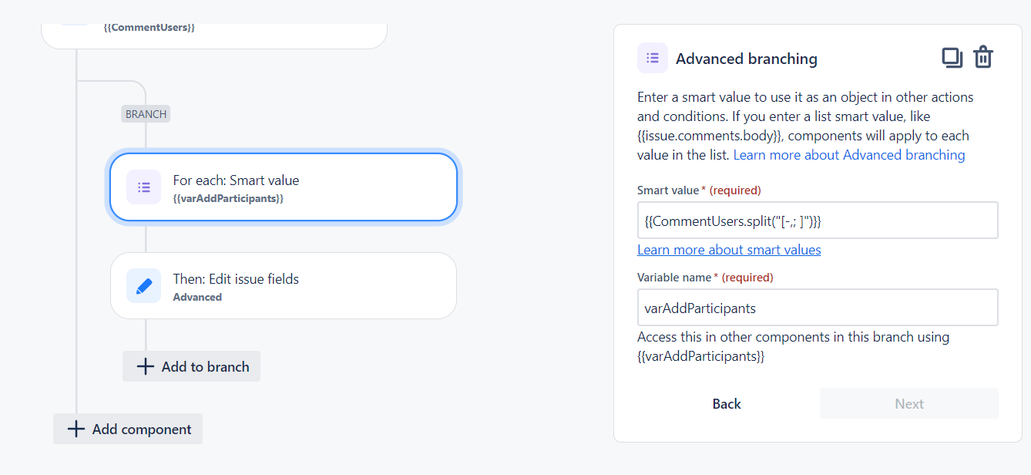Open Learn more about smart values link
Screen dimensions: 1031x475
(729, 250)
